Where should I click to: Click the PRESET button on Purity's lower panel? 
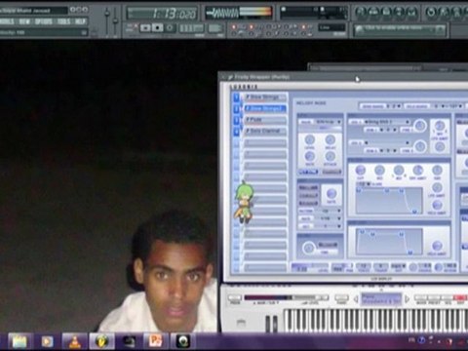click(x=435, y=298)
